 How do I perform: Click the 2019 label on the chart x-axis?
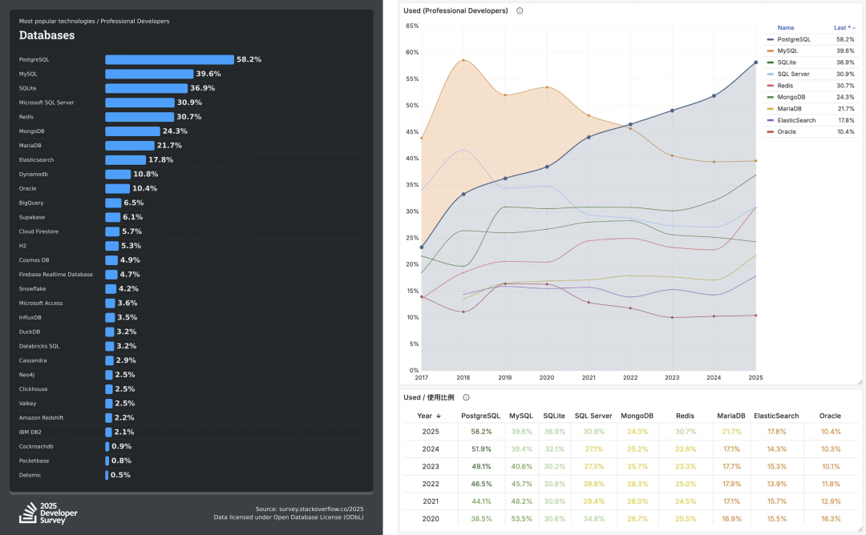pyautogui.click(x=505, y=378)
